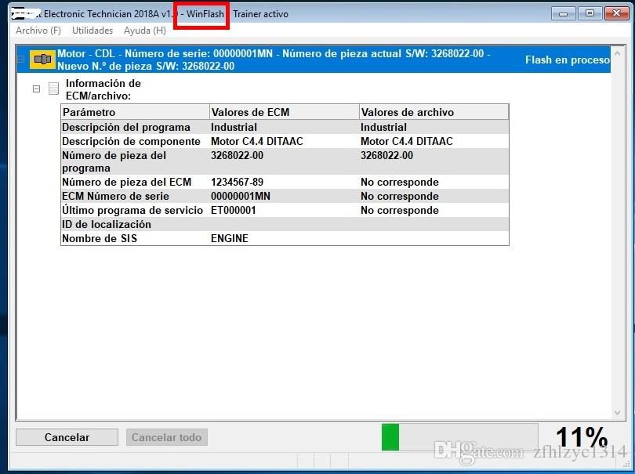Screen dimensions: 635x474
Task: Click the 11% progress percentage
Action: [x=582, y=438]
